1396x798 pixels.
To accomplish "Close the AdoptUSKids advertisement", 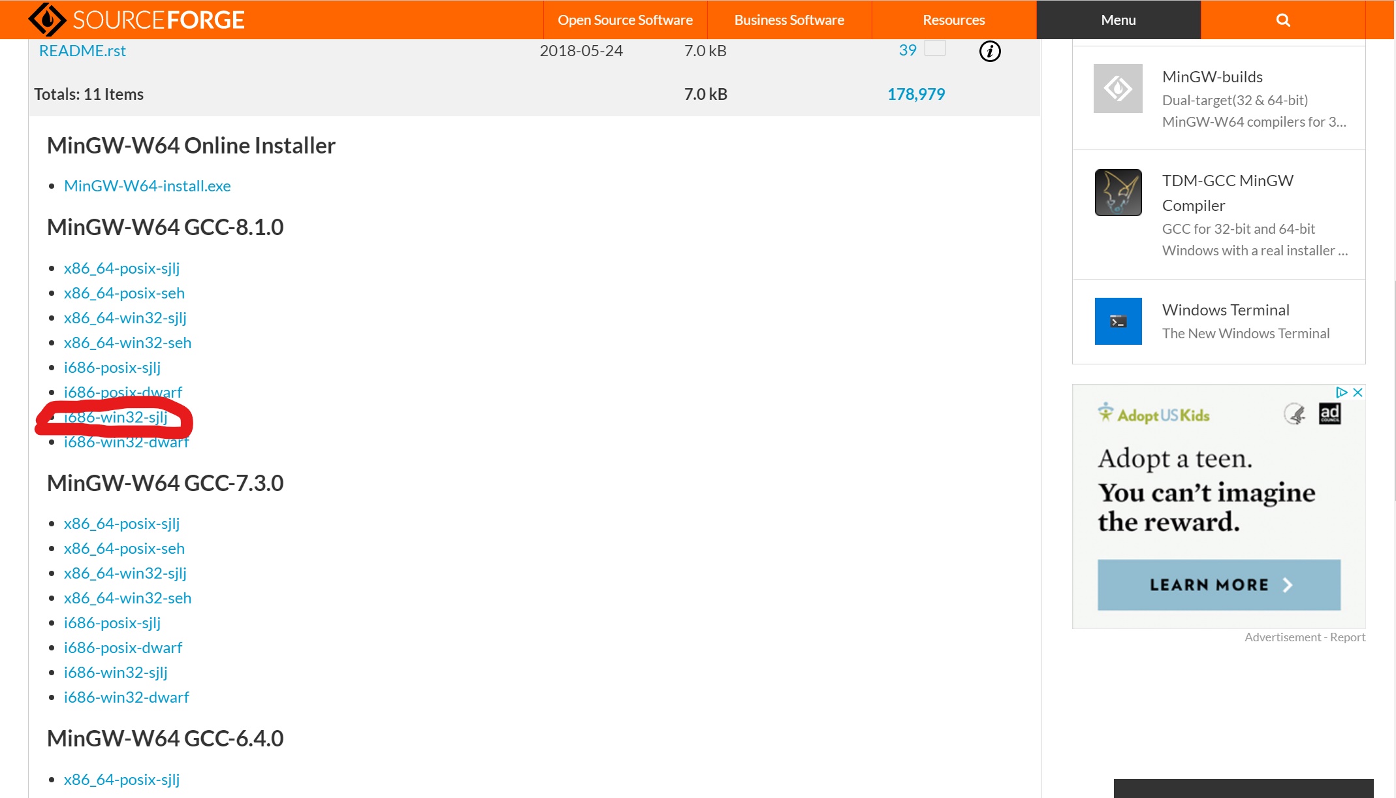I will point(1357,392).
